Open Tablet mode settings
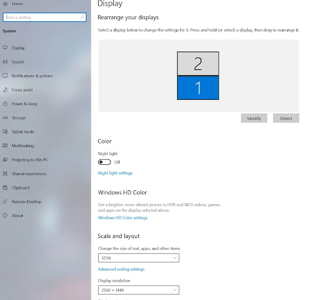 coord(23,132)
